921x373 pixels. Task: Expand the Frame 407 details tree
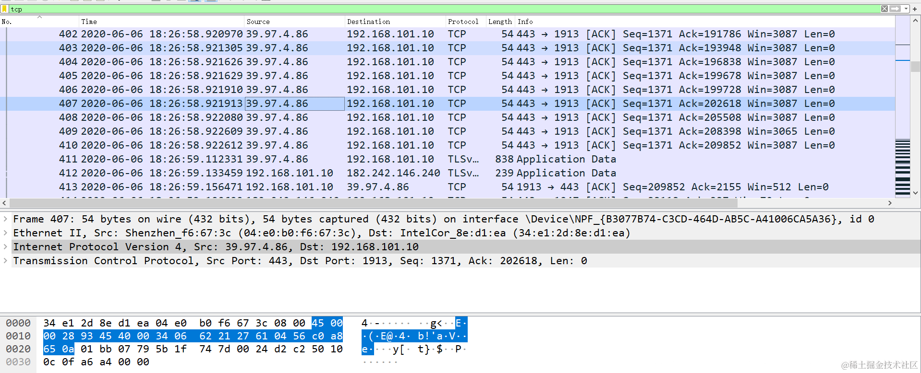(x=5, y=219)
